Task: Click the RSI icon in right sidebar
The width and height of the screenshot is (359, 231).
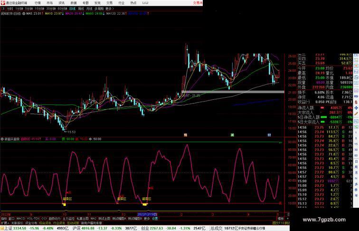Action: tap(356, 96)
